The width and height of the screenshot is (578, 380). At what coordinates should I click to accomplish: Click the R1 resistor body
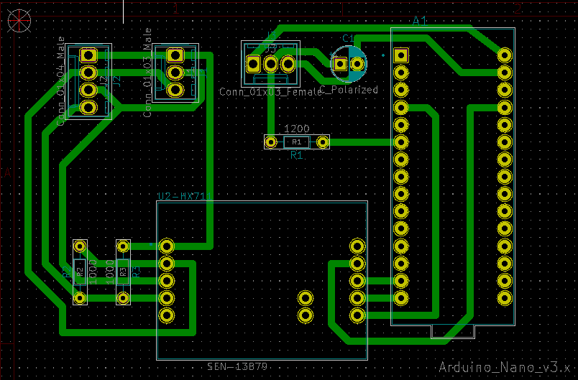pyautogui.click(x=297, y=142)
